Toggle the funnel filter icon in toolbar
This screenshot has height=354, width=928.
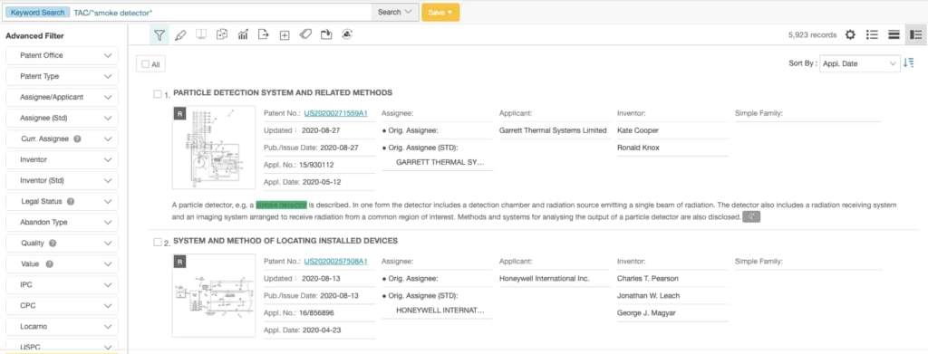point(159,35)
